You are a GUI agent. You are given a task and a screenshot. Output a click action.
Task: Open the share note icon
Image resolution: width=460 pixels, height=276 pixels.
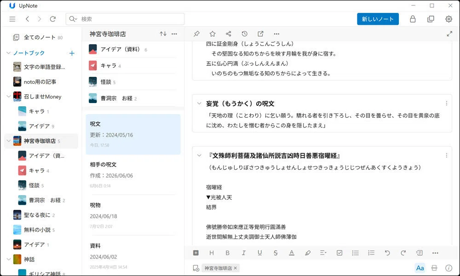coord(229,34)
